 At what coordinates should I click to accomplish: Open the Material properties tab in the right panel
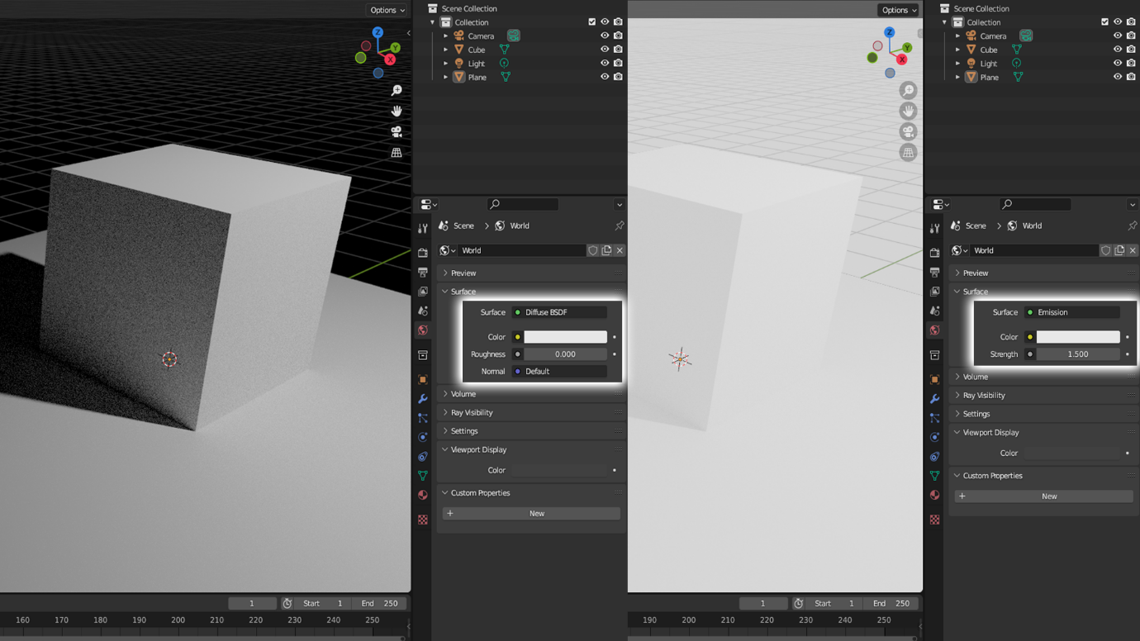tap(935, 495)
